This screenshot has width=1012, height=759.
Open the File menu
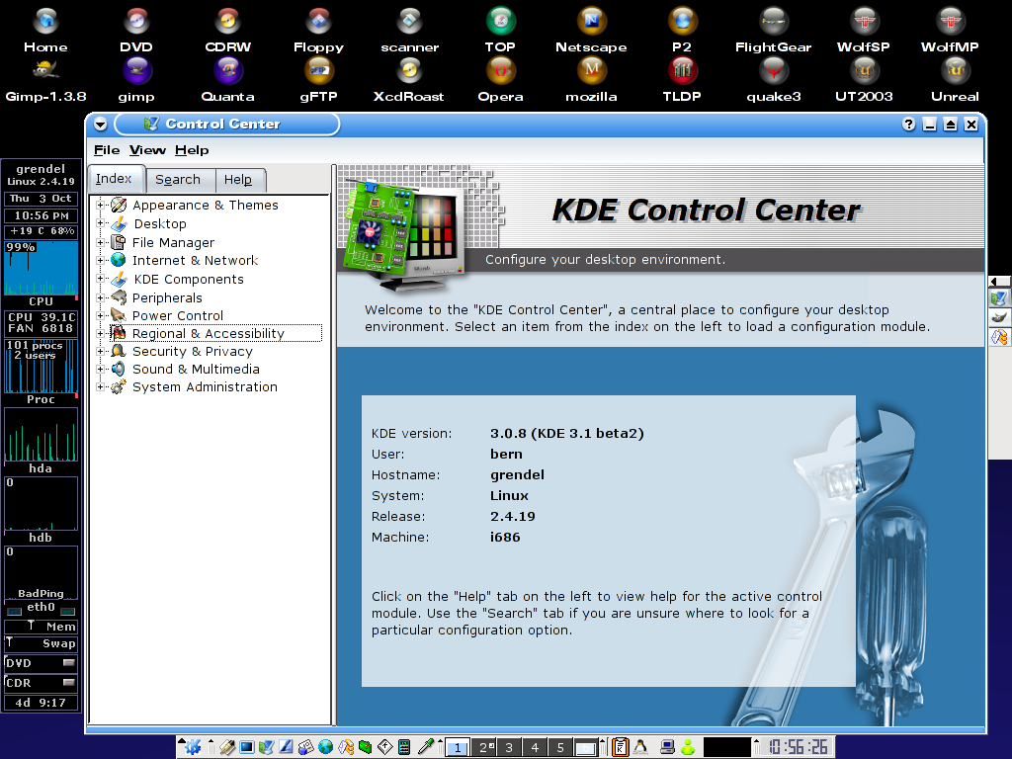tap(107, 150)
